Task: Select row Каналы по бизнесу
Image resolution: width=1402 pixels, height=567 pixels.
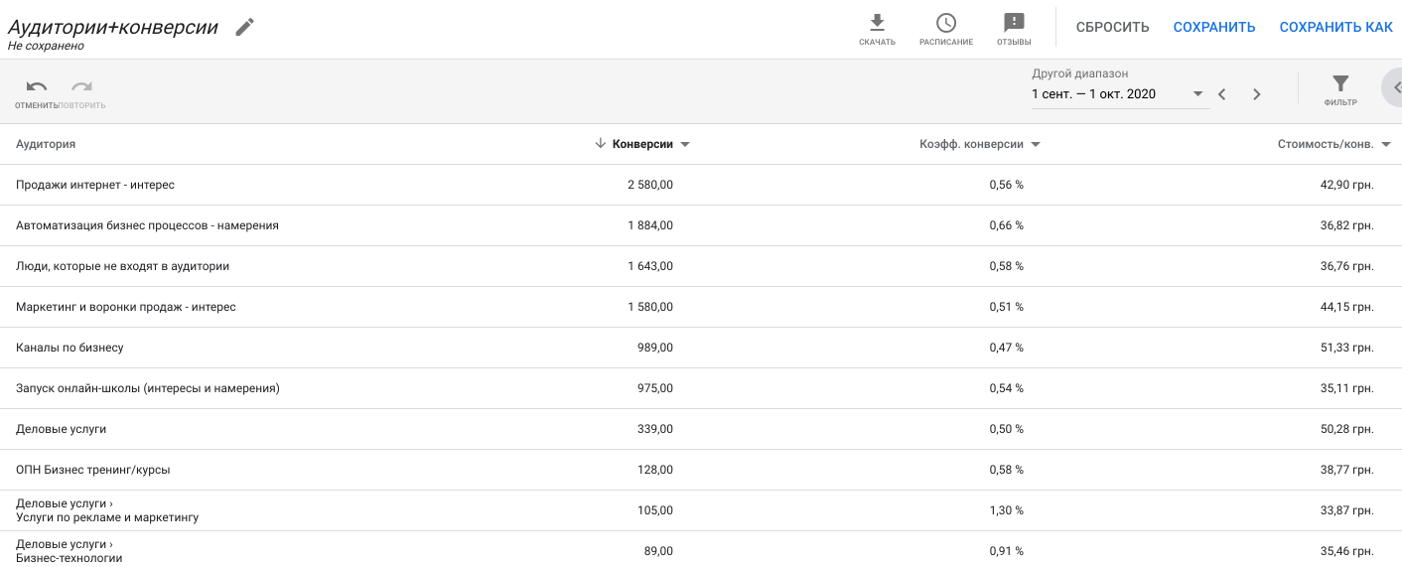Action: pyautogui.click(x=701, y=348)
